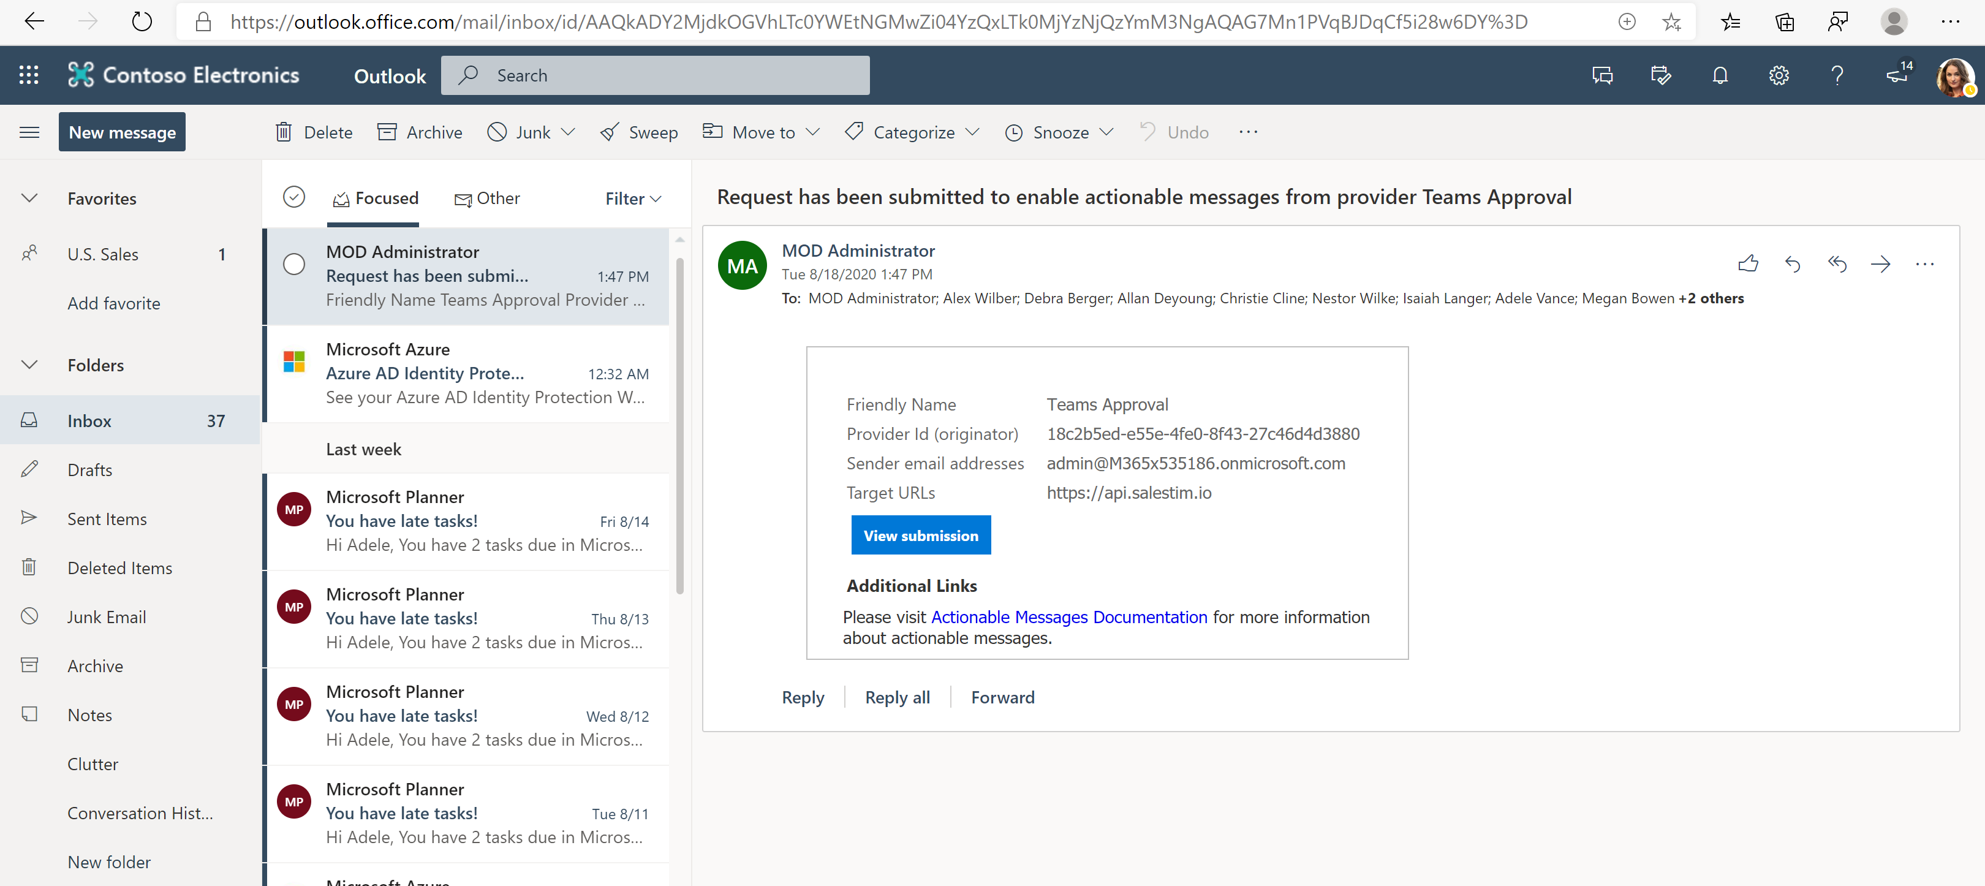Select the circle checkbox on the MOD Administrator email
The image size is (1985, 886).
pos(293,264)
